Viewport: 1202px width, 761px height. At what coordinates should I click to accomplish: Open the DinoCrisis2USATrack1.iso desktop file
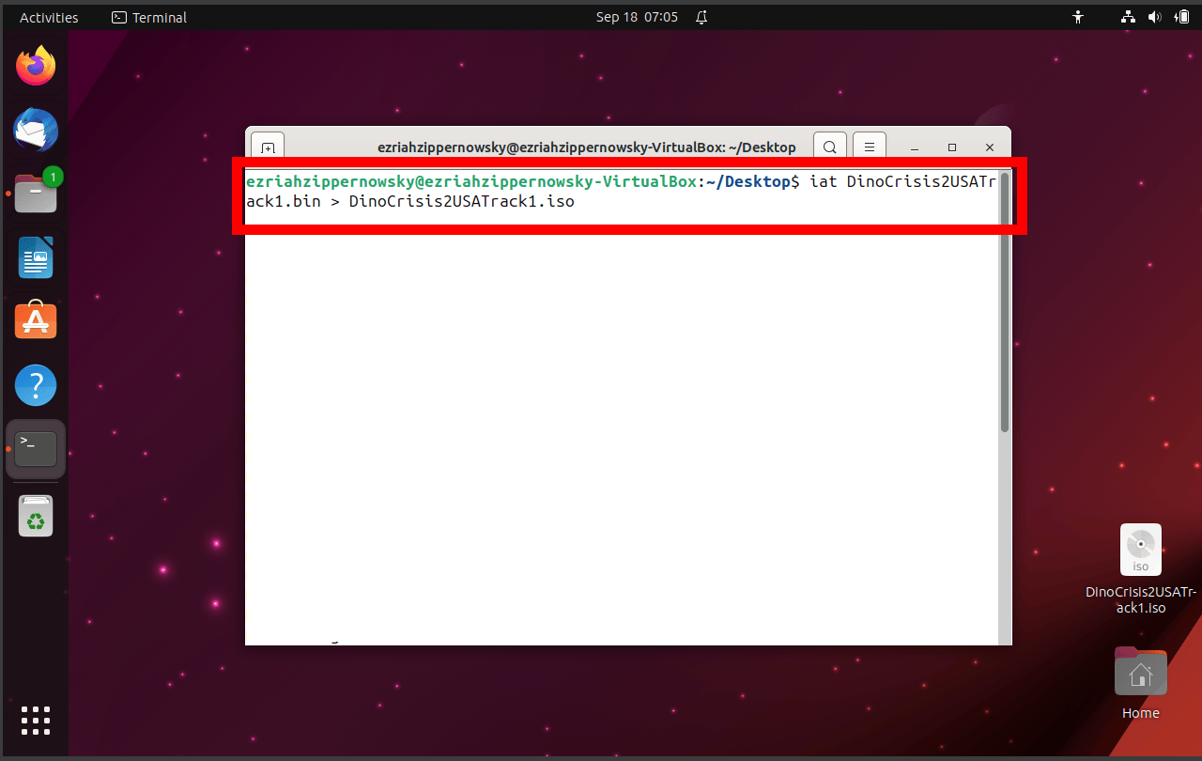coord(1140,569)
